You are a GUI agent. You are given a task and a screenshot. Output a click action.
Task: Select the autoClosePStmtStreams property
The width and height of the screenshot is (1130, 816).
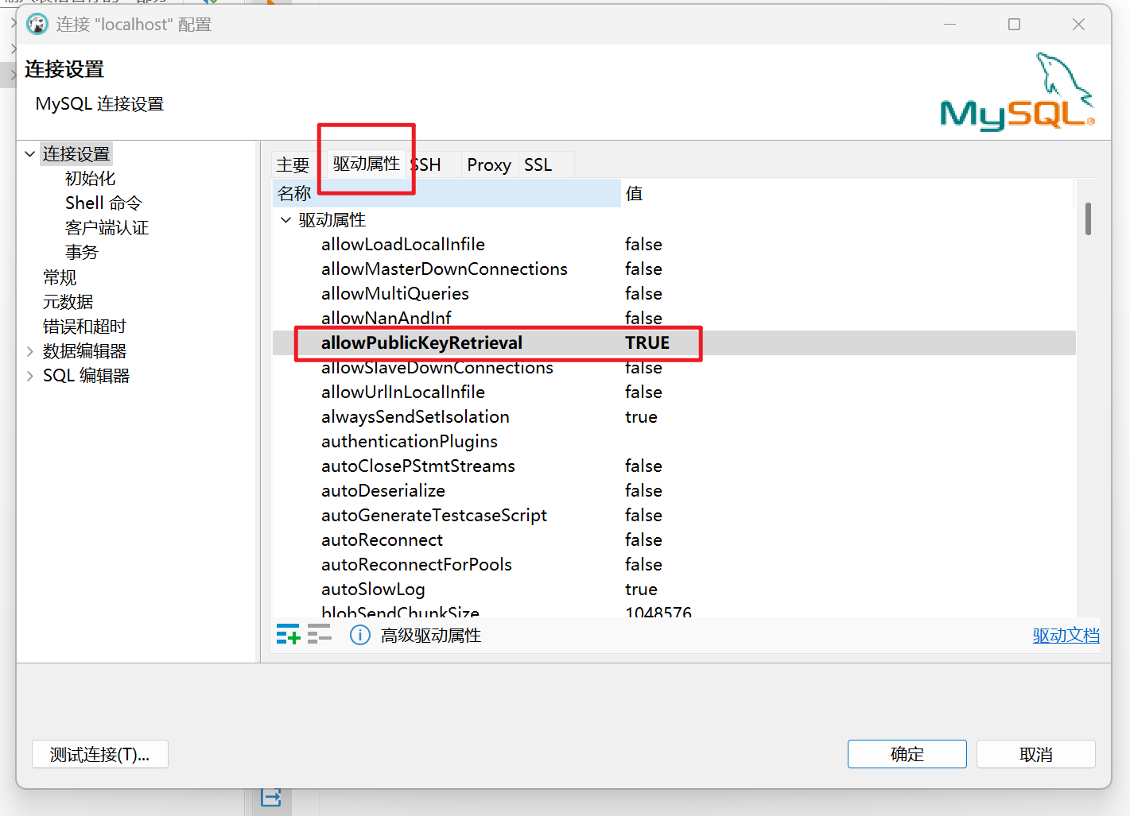[418, 466]
